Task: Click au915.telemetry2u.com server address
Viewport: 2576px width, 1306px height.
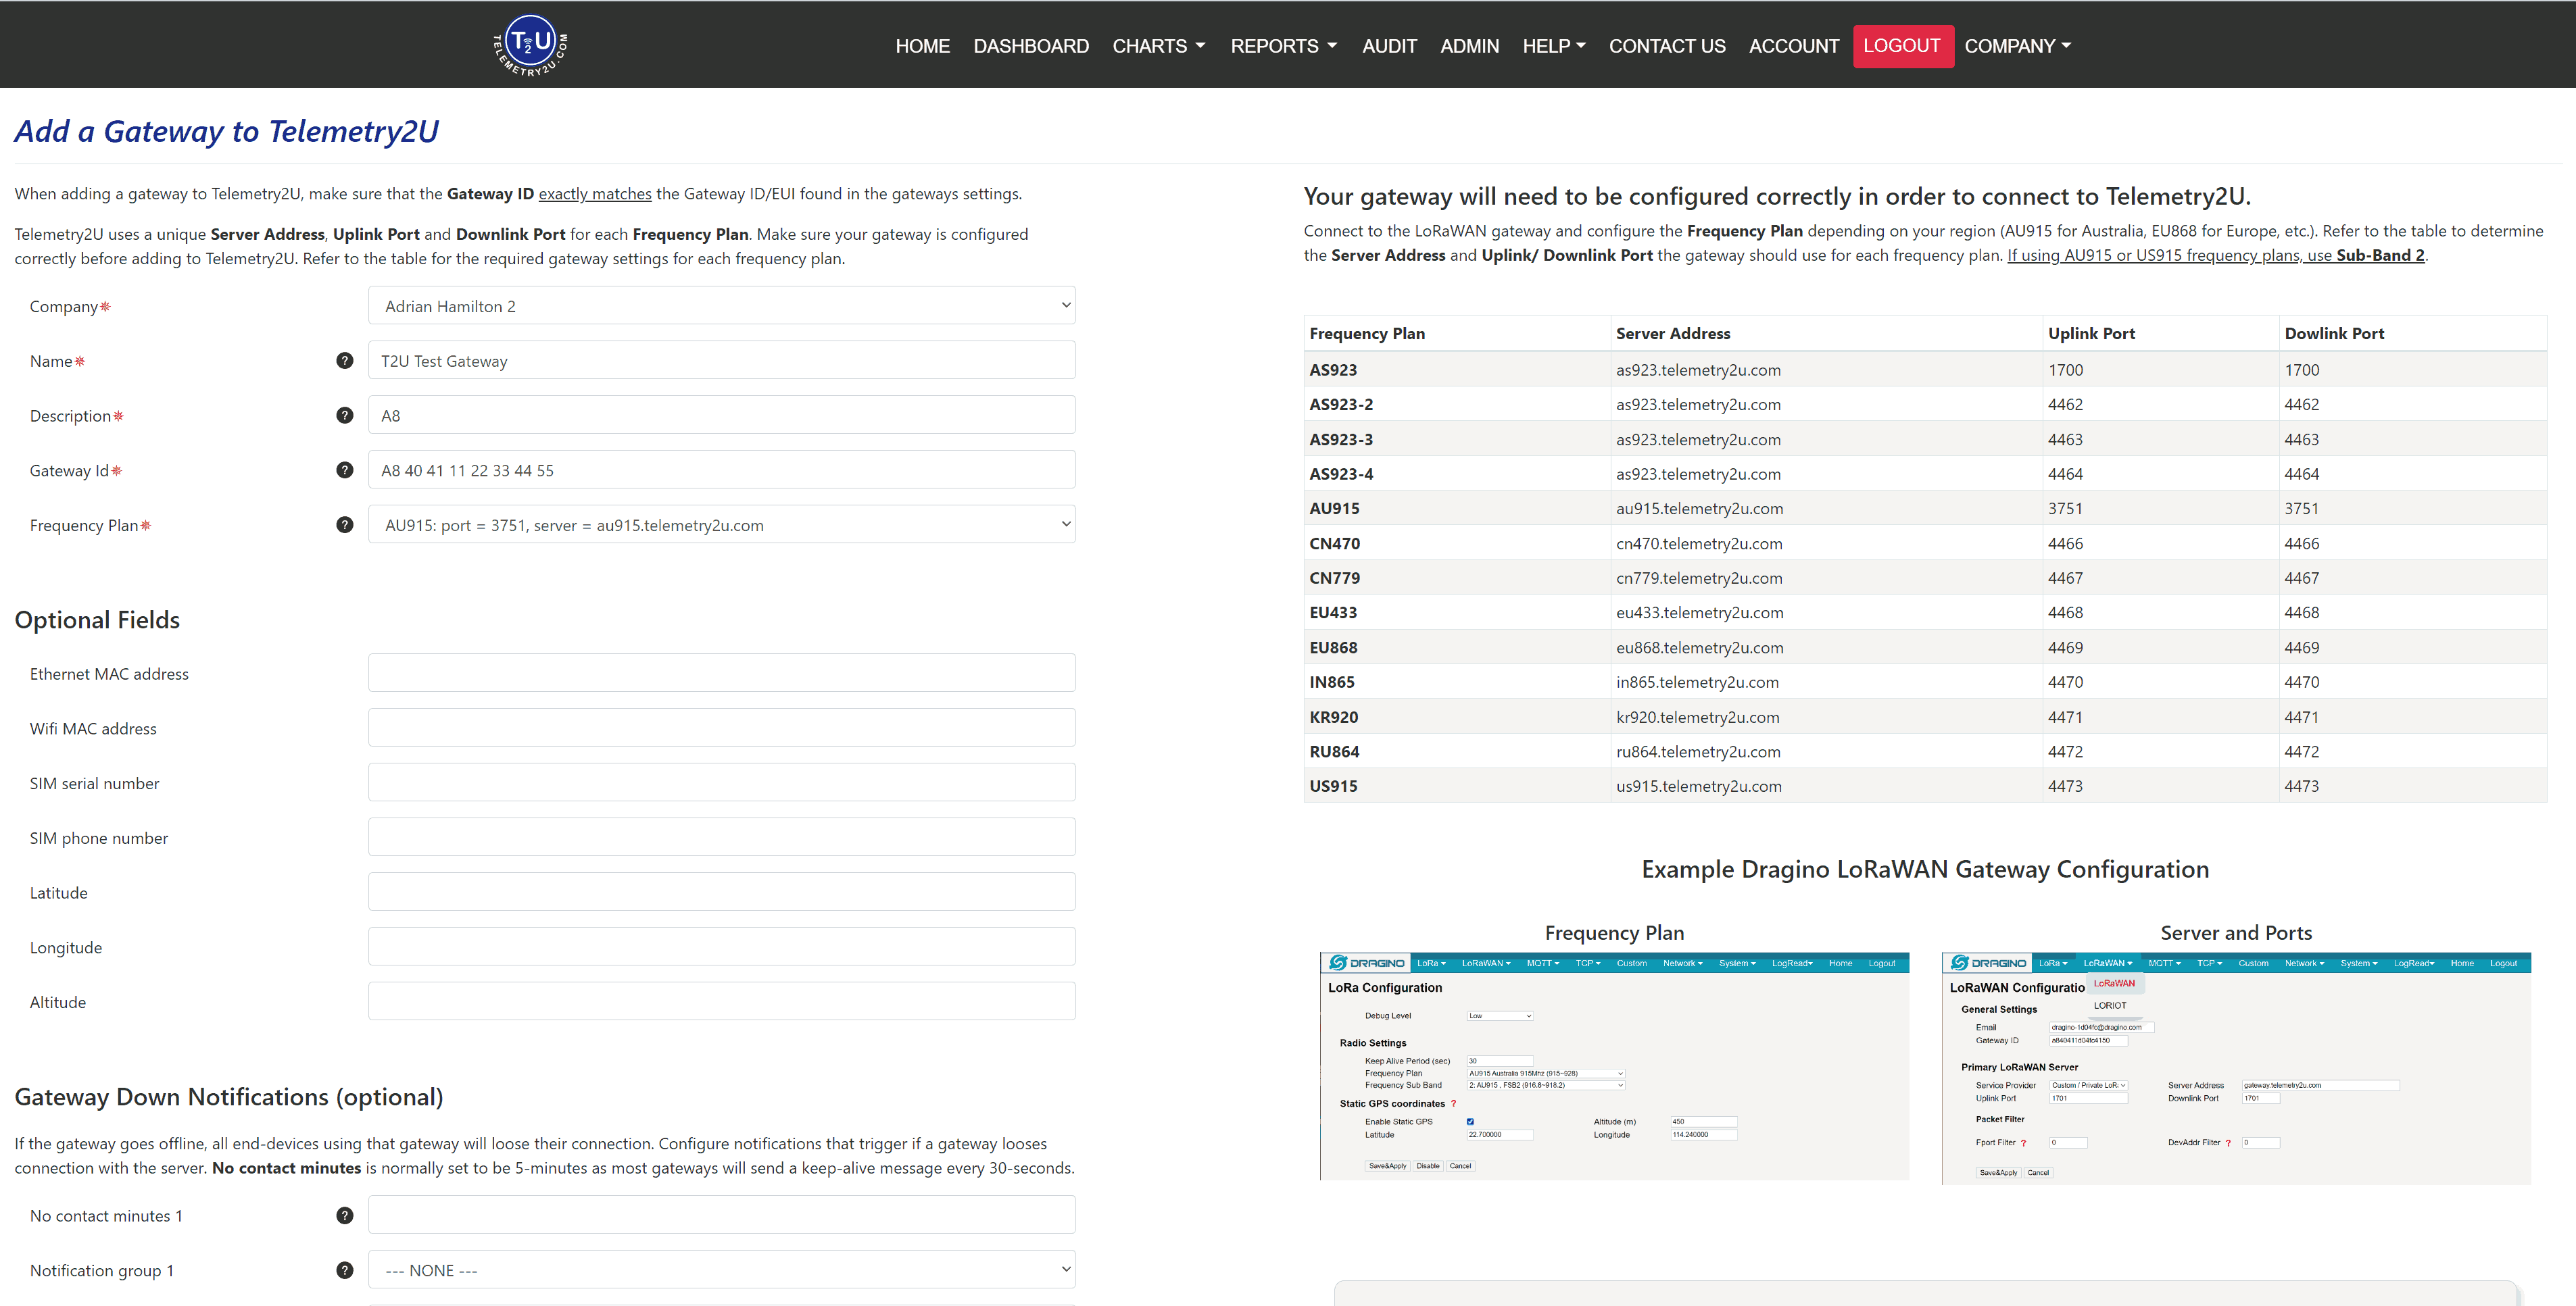Action: pyautogui.click(x=1699, y=509)
